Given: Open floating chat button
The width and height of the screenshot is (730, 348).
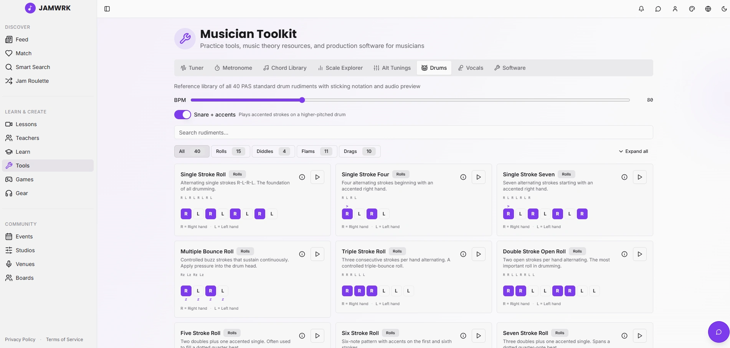Looking at the screenshot, I should (x=719, y=332).
